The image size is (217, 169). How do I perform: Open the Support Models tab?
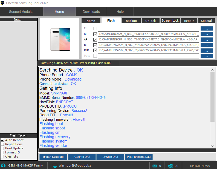pyautogui.click(x=21, y=11)
